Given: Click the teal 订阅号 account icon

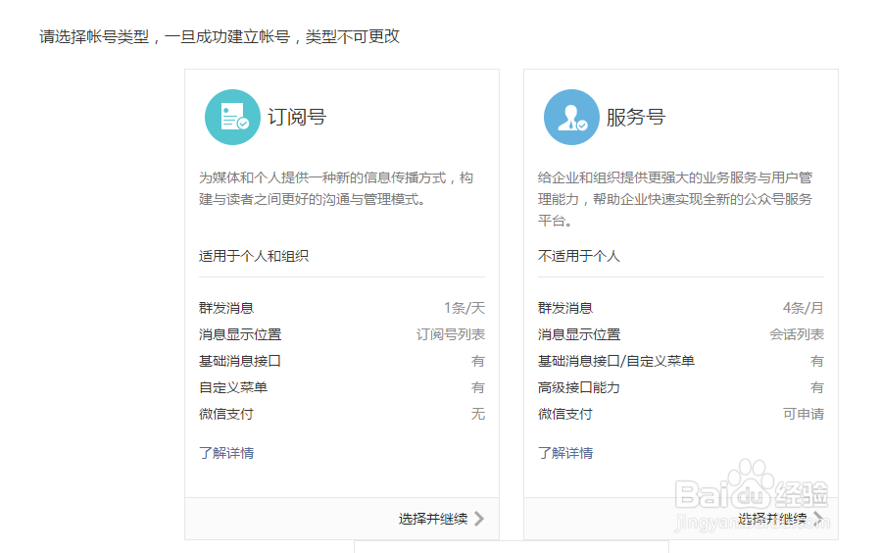Looking at the screenshot, I should coord(232,118).
